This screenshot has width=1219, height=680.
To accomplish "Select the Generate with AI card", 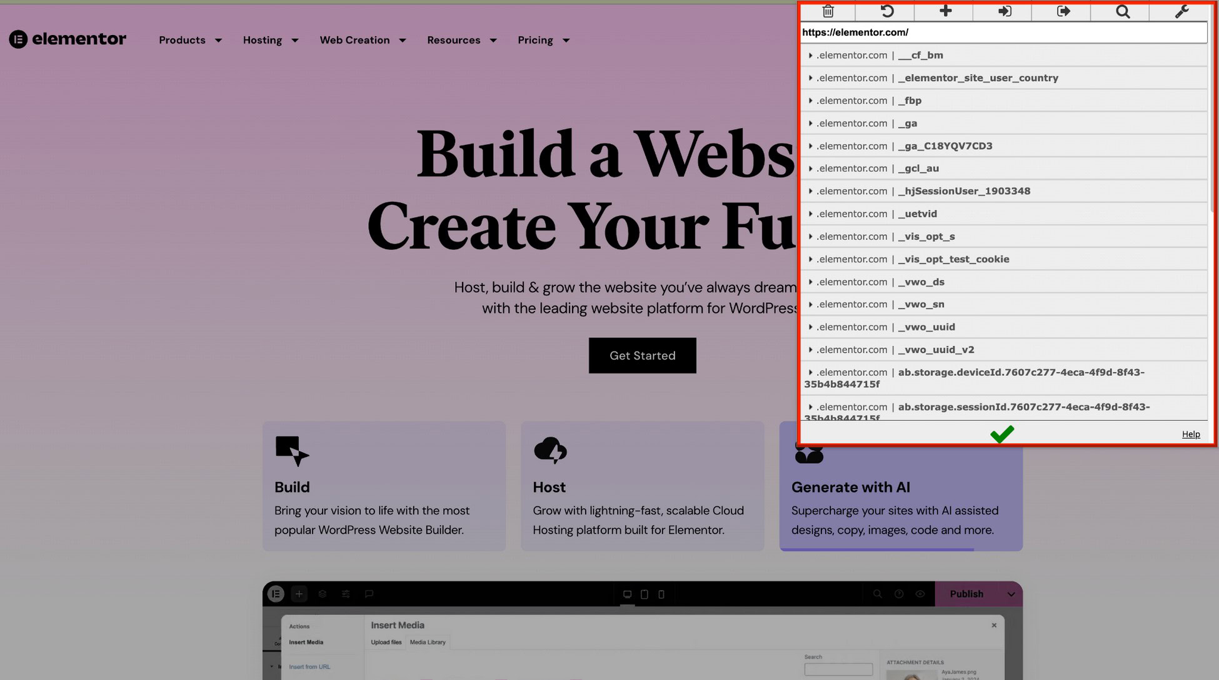I will 901,498.
